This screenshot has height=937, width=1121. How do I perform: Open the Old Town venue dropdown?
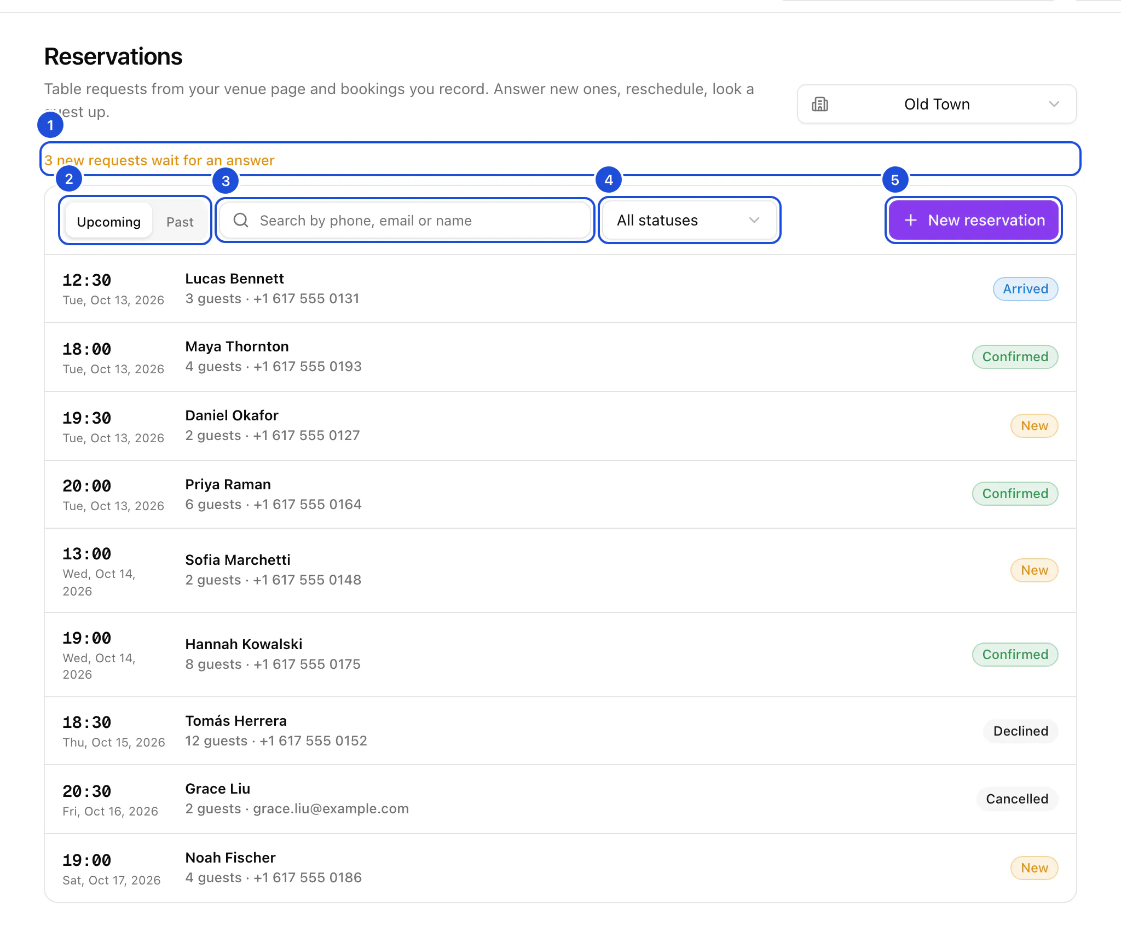click(x=937, y=104)
